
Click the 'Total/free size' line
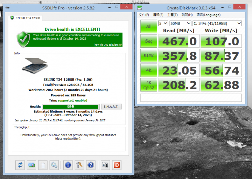tap(68, 85)
